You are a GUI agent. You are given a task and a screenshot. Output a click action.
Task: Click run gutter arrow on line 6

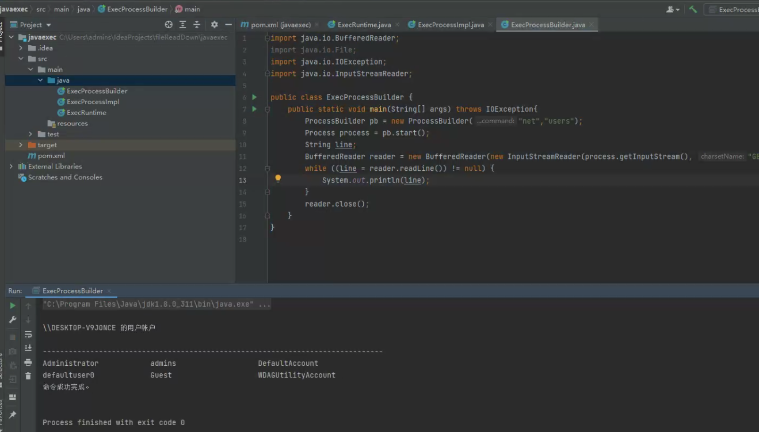(254, 97)
